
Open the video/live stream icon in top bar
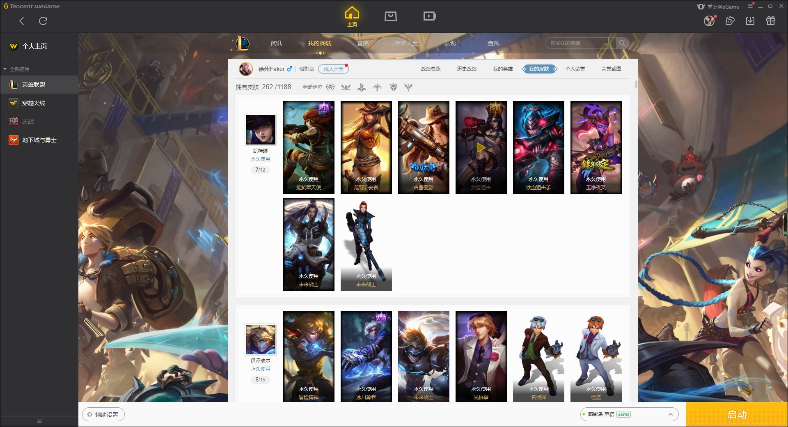[430, 16]
